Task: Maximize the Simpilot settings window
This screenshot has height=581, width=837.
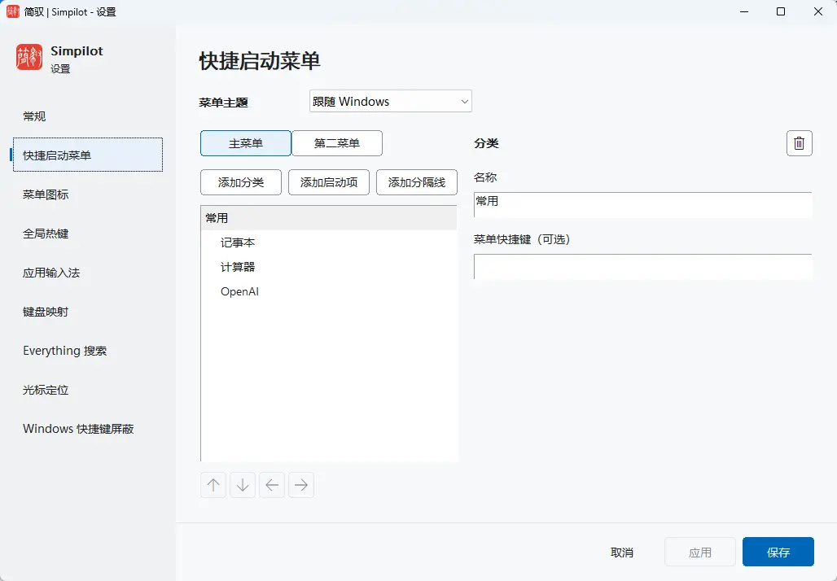Action: click(781, 11)
